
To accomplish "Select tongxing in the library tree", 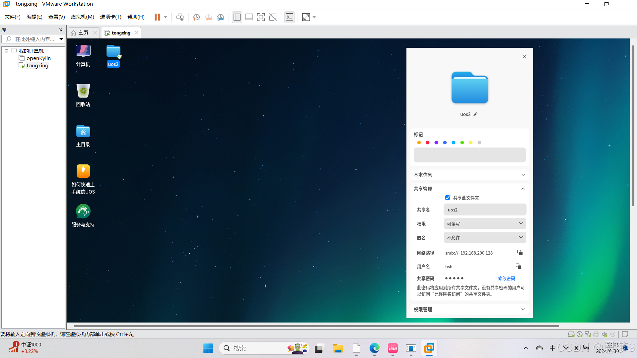I will 37,65.
